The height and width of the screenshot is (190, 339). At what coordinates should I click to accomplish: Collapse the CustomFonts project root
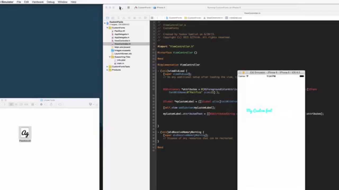pyautogui.click(x=105, y=23)
